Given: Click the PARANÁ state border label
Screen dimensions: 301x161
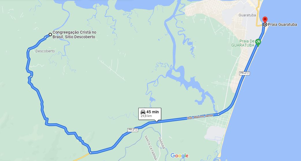Looking at the screenshot, I should [161, 143].
